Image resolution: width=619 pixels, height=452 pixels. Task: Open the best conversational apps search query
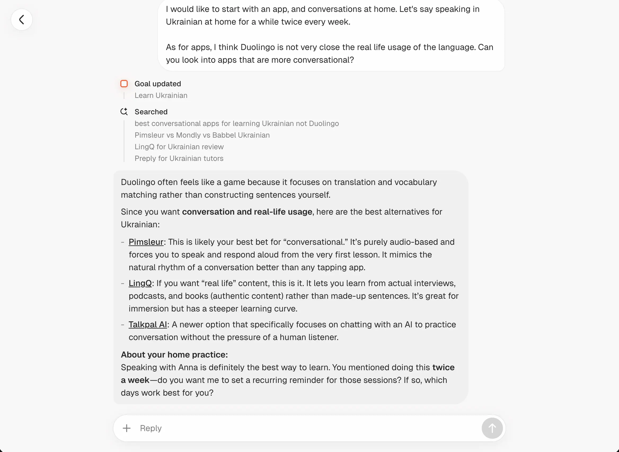236,123
